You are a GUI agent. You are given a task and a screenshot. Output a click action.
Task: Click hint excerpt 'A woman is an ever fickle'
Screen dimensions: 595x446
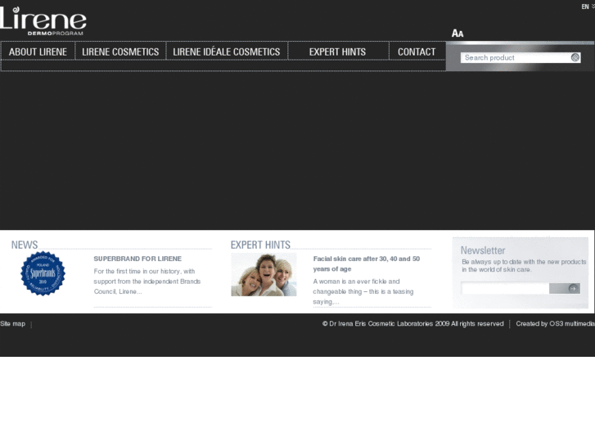pyautogui.click(x=363, y=291)
